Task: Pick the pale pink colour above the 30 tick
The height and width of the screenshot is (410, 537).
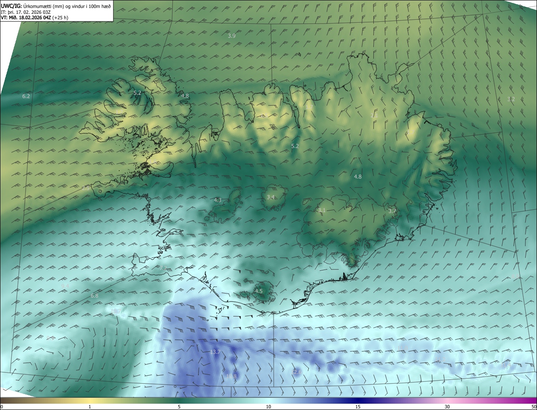Action: [447, 400]
